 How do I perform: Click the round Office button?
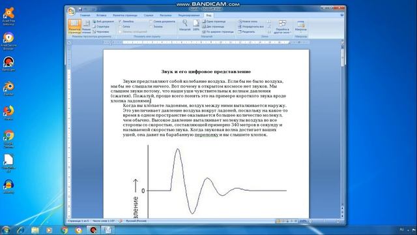click(x=71, y=11)
